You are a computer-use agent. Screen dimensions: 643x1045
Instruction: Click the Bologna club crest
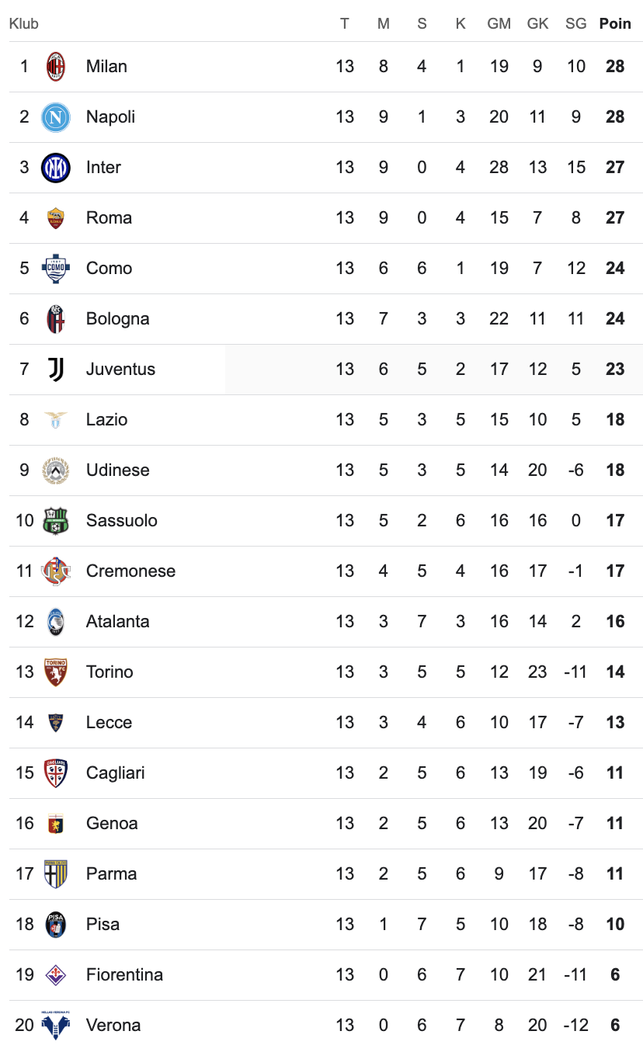coord(56,319)
